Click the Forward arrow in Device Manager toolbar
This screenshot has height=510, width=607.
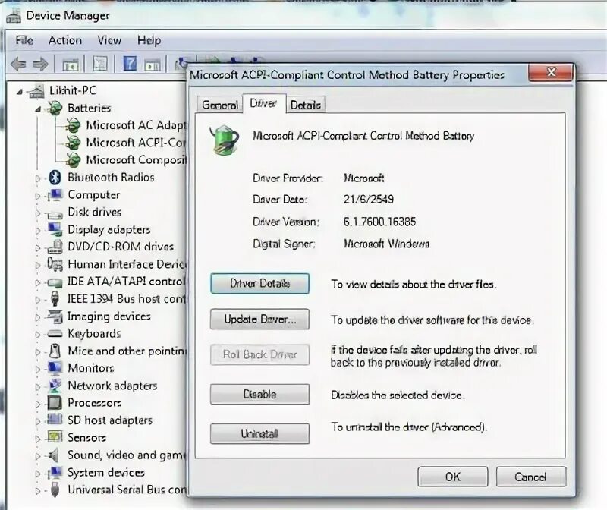pos(40,64)
